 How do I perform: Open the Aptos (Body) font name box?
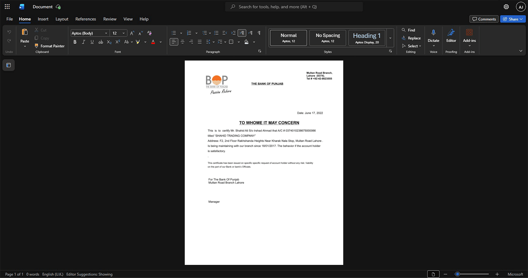coord(90,33)
